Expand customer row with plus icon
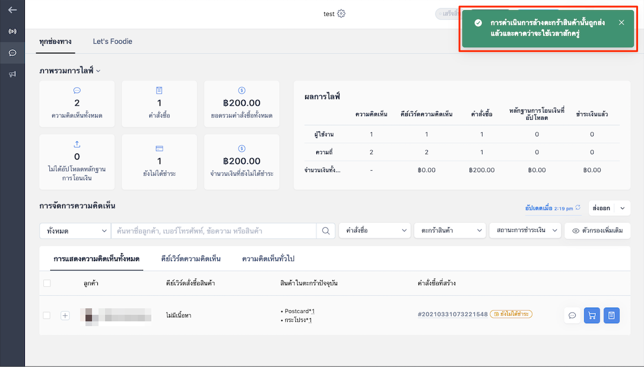The height and width of the screenshot is (367, 644). coord(65,315)
